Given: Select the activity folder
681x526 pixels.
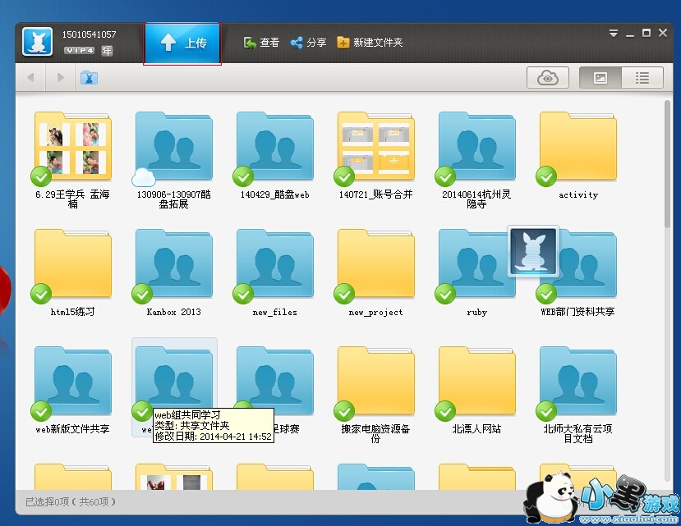Looking at the screenshot, I should 577,148.
